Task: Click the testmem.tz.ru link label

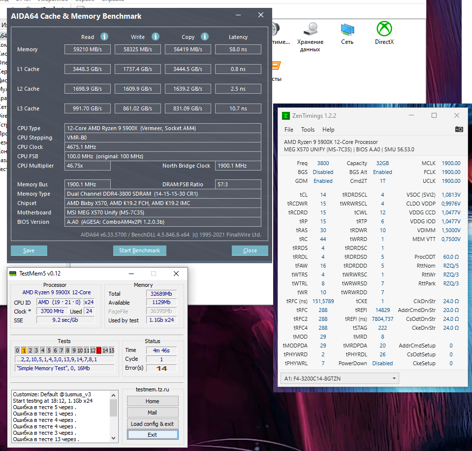Action: [152, 389]
